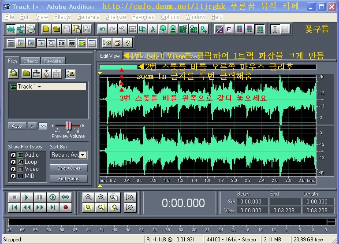This screenshot has height=244, width=339.
Task: Toggle the 0:15 time window display button
Action: click(62, 44)
